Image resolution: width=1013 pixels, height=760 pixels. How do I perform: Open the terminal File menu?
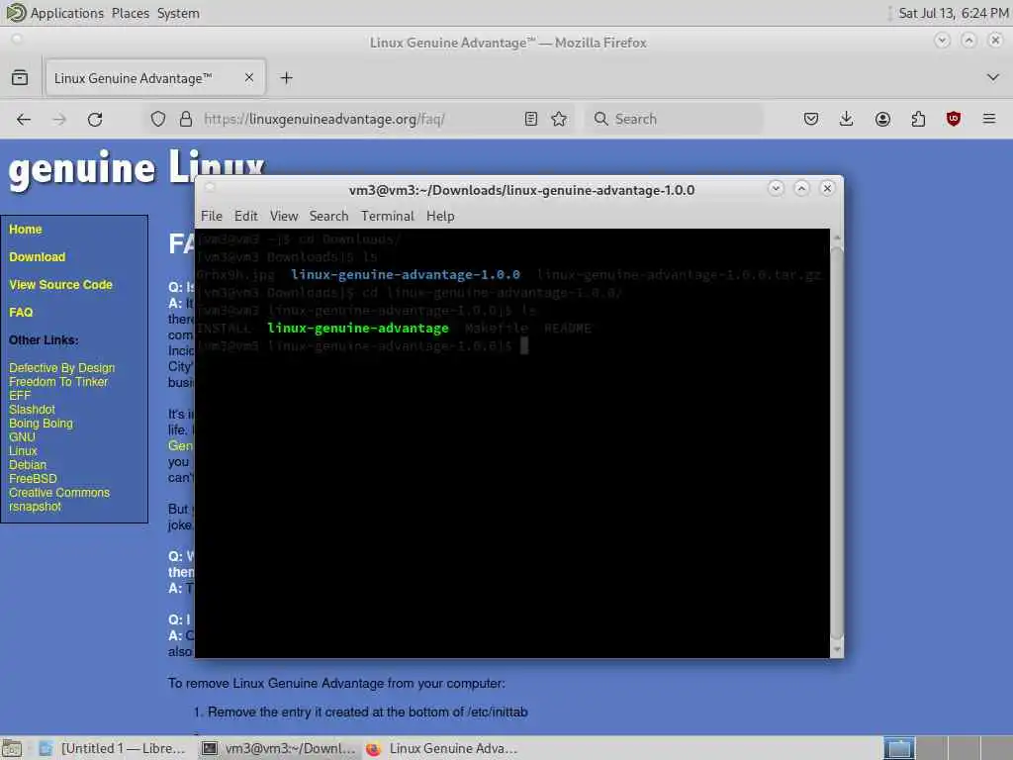coord(212,216)
